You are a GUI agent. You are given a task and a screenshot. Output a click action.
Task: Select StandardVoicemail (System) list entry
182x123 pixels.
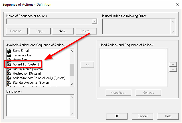(x=32, y=83)
